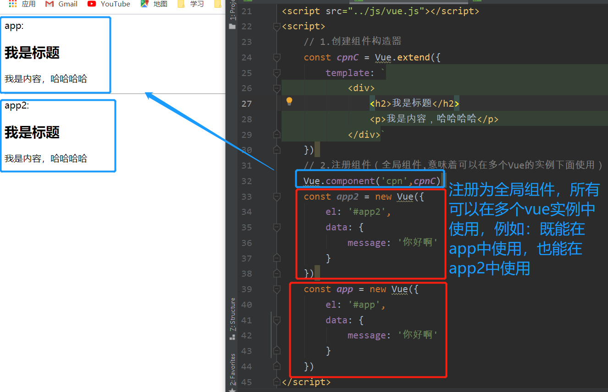Open the Z: Structure tool window tab
Viewport: 608px width, 392px height.
pyautogui.click(x=232, y=315)
